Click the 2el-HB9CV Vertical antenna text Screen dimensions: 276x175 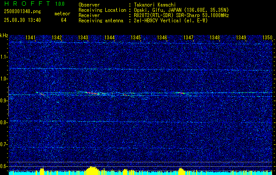point(171,21)
